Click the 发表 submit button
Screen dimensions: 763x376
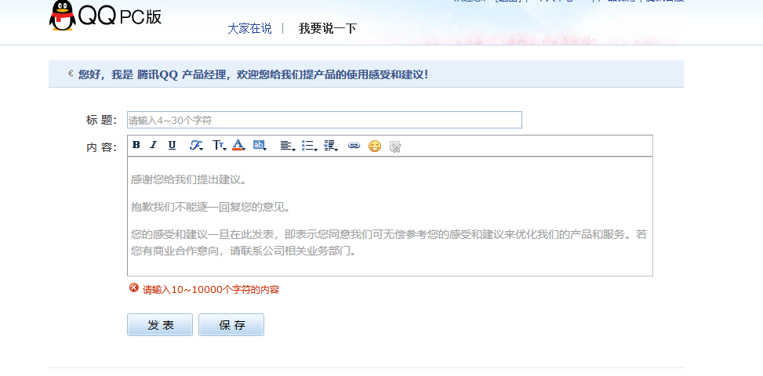point(160,325)
